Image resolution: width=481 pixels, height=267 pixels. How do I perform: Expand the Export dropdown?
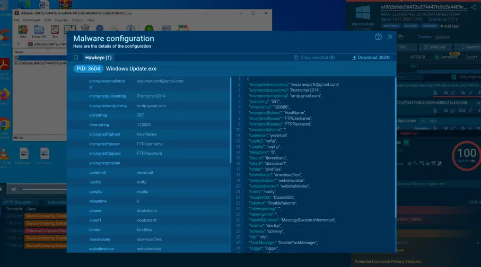[x=472, y=57]
